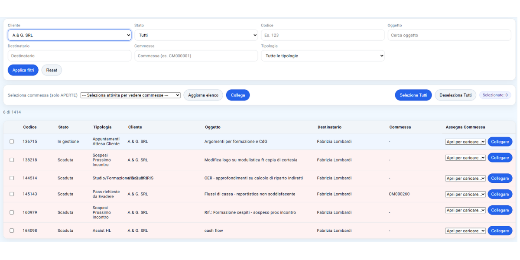Open the Tipologia dropdown

[x=322, y=56]
